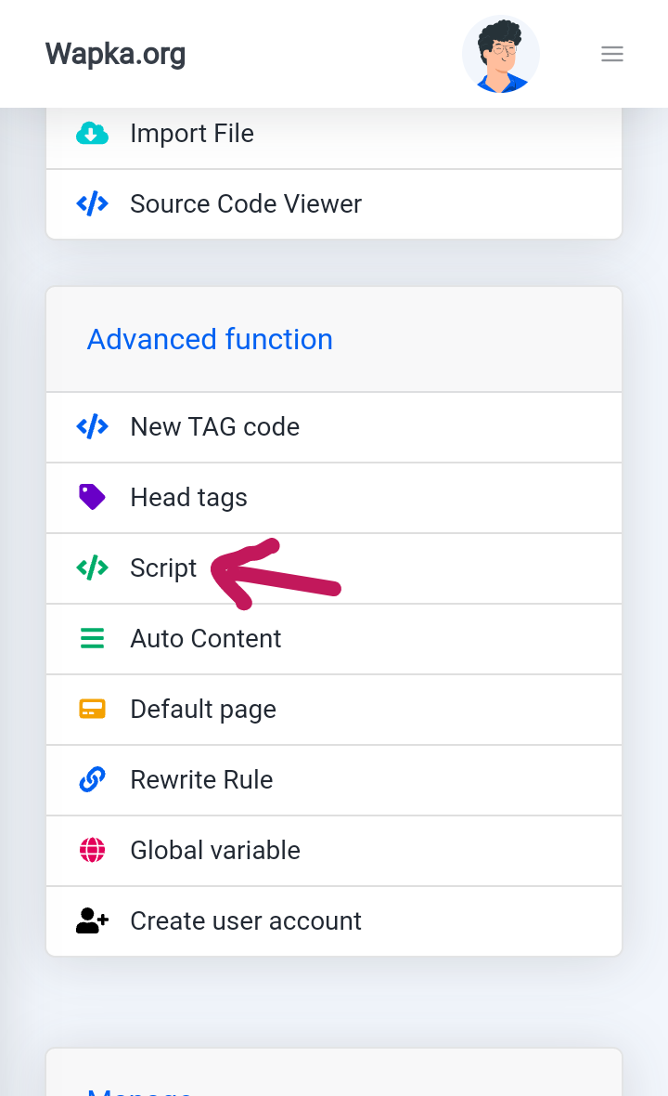This screenshot has height=1096, width=668.
Task: Open the Rewrite Rule settings
Action: [201, 780]
